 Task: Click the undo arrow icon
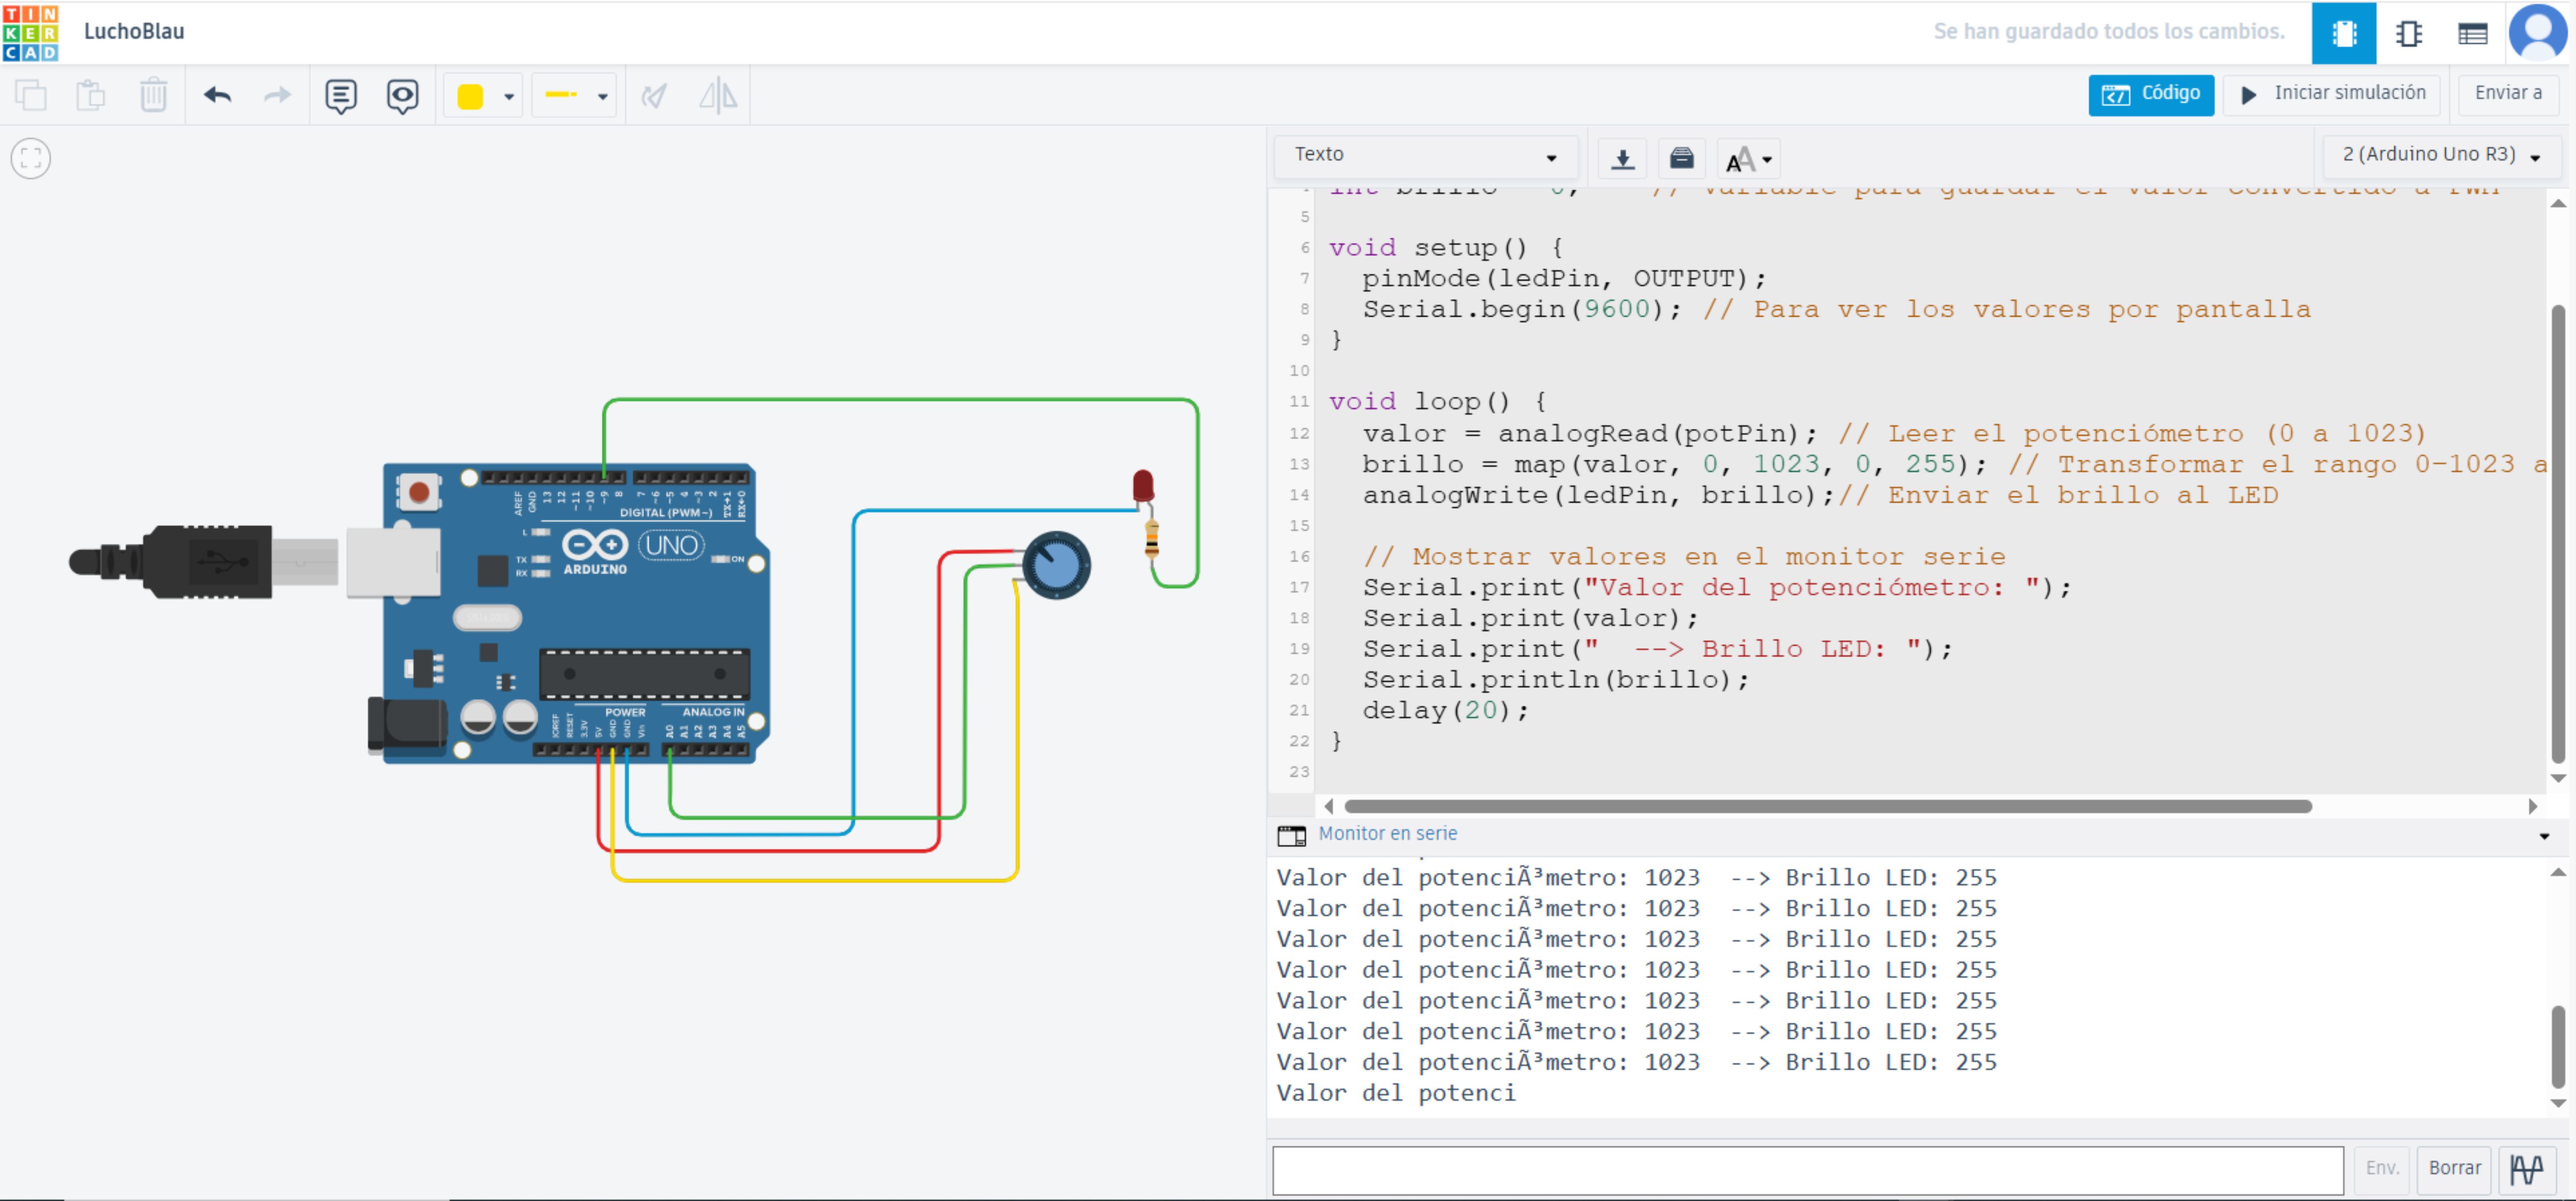[217, 95]
